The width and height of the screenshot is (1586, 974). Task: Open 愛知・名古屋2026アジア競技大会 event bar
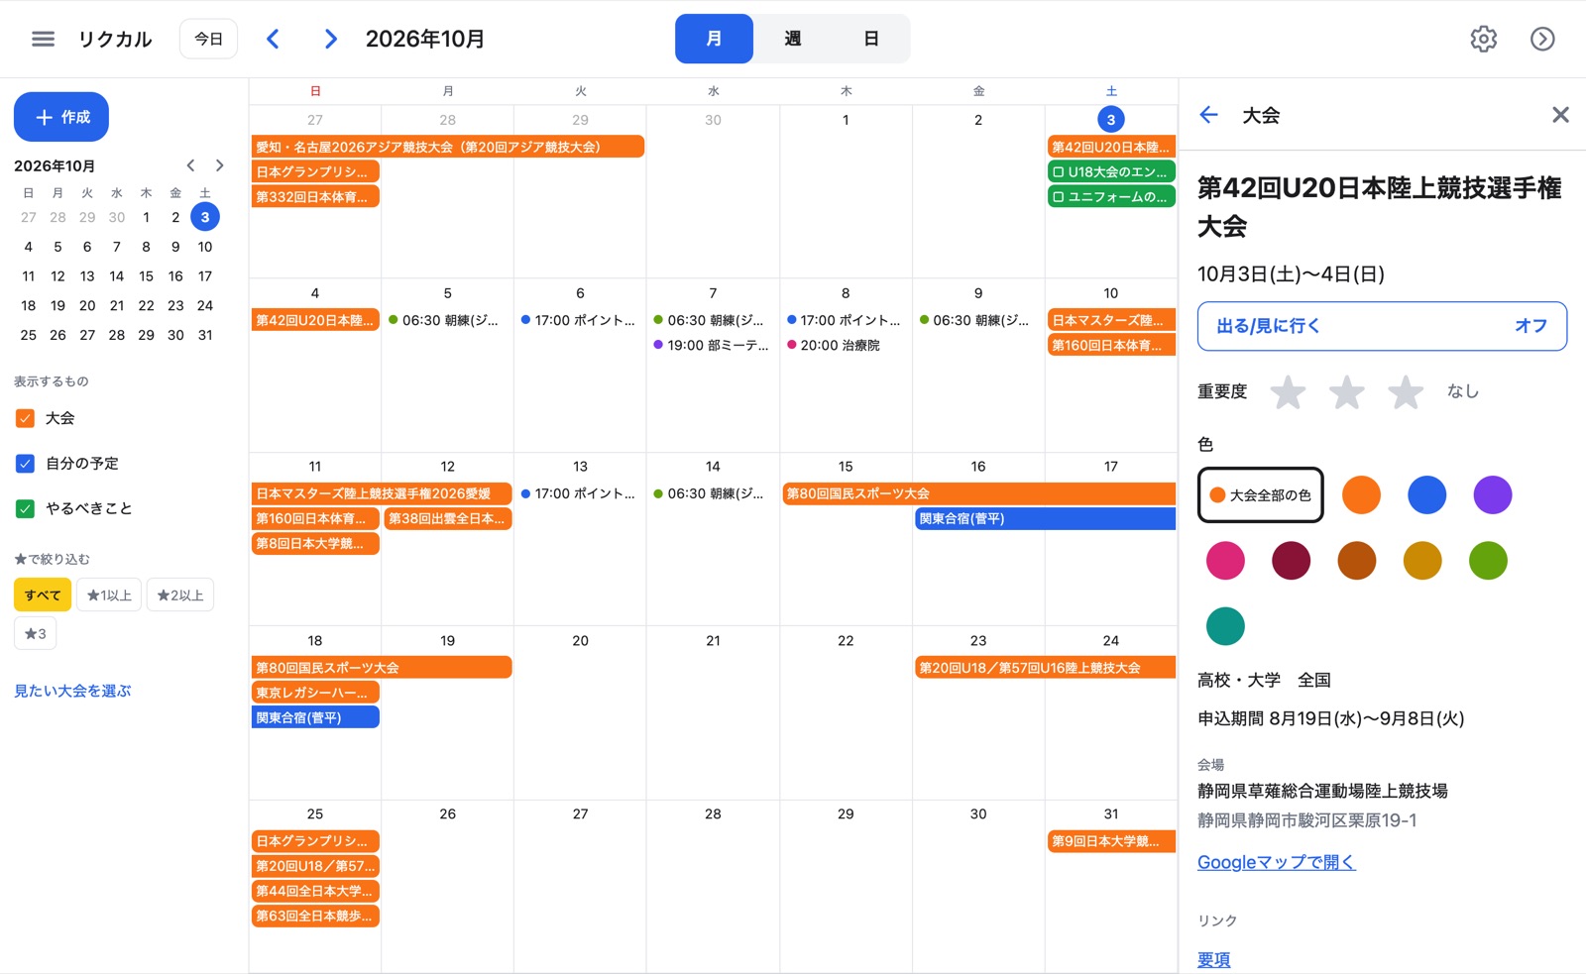click(448, 147)
